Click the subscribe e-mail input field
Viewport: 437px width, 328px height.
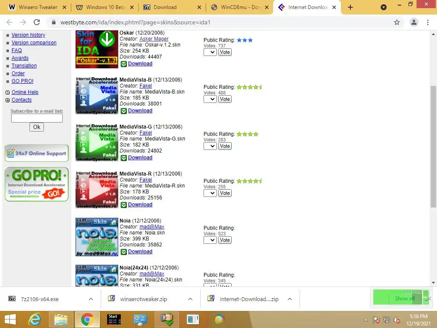(x=37, y=118)
